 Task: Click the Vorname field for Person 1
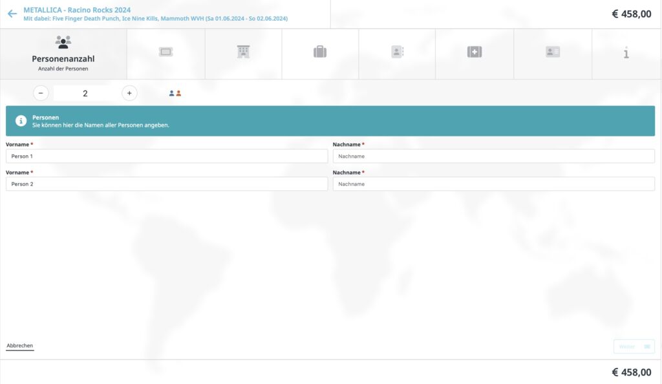[167, 156]
